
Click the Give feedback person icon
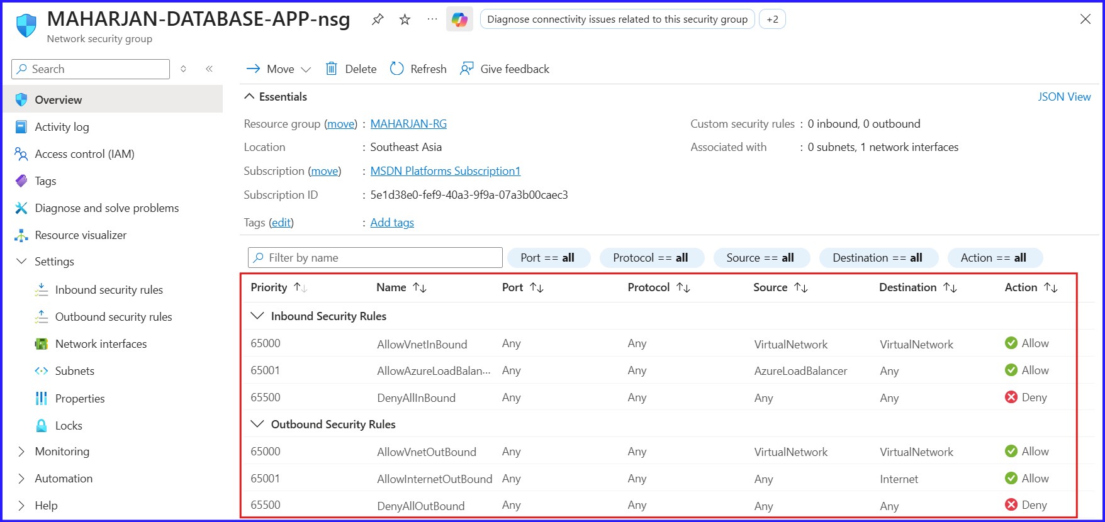(466, 69)
